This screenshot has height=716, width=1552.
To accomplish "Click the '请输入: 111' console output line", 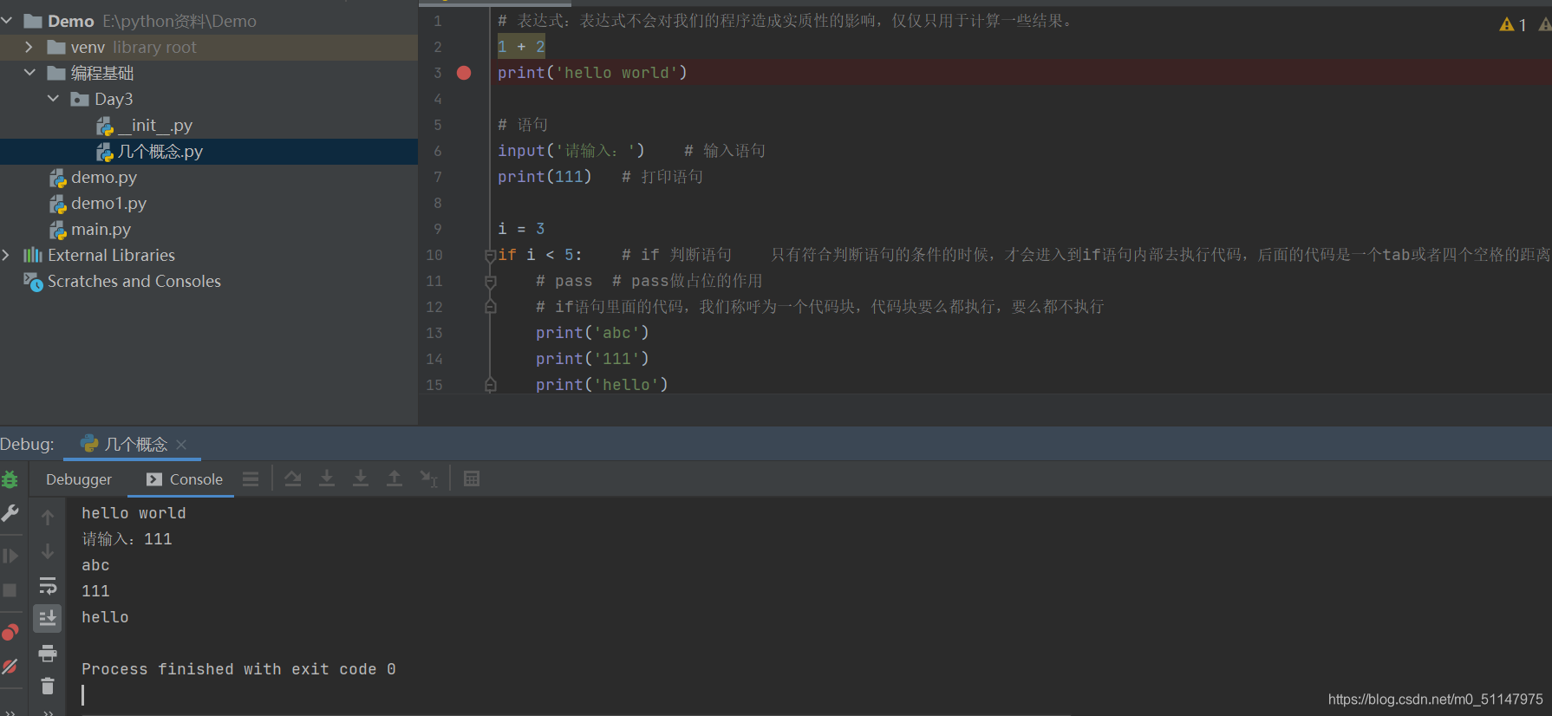I will [127, 539].
